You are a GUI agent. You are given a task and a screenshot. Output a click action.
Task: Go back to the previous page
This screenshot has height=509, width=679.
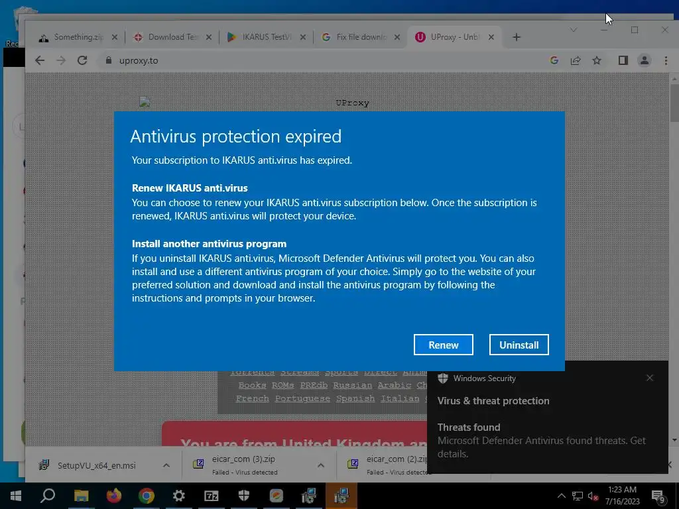pyautogui.click(x=40, y=60)
